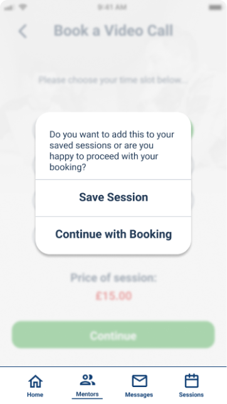
Task: Open the Messages envelope icon
Action: [x=139, y=381]
